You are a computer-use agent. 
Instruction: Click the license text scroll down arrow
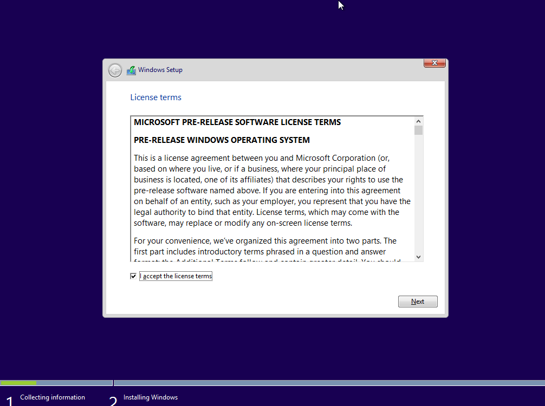(x=418, y=257)
